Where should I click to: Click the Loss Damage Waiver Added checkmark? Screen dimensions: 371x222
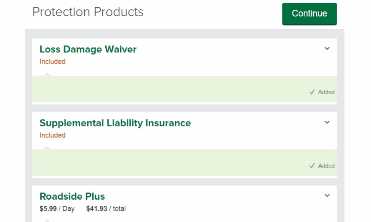(312, 92)
